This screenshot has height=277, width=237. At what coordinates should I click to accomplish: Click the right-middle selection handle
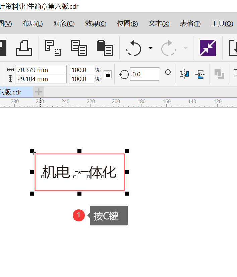click(127, 172)
